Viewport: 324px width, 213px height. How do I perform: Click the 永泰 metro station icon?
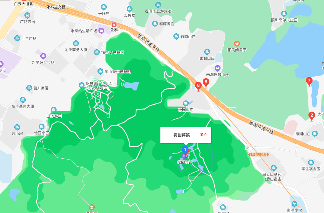point(113,25)
